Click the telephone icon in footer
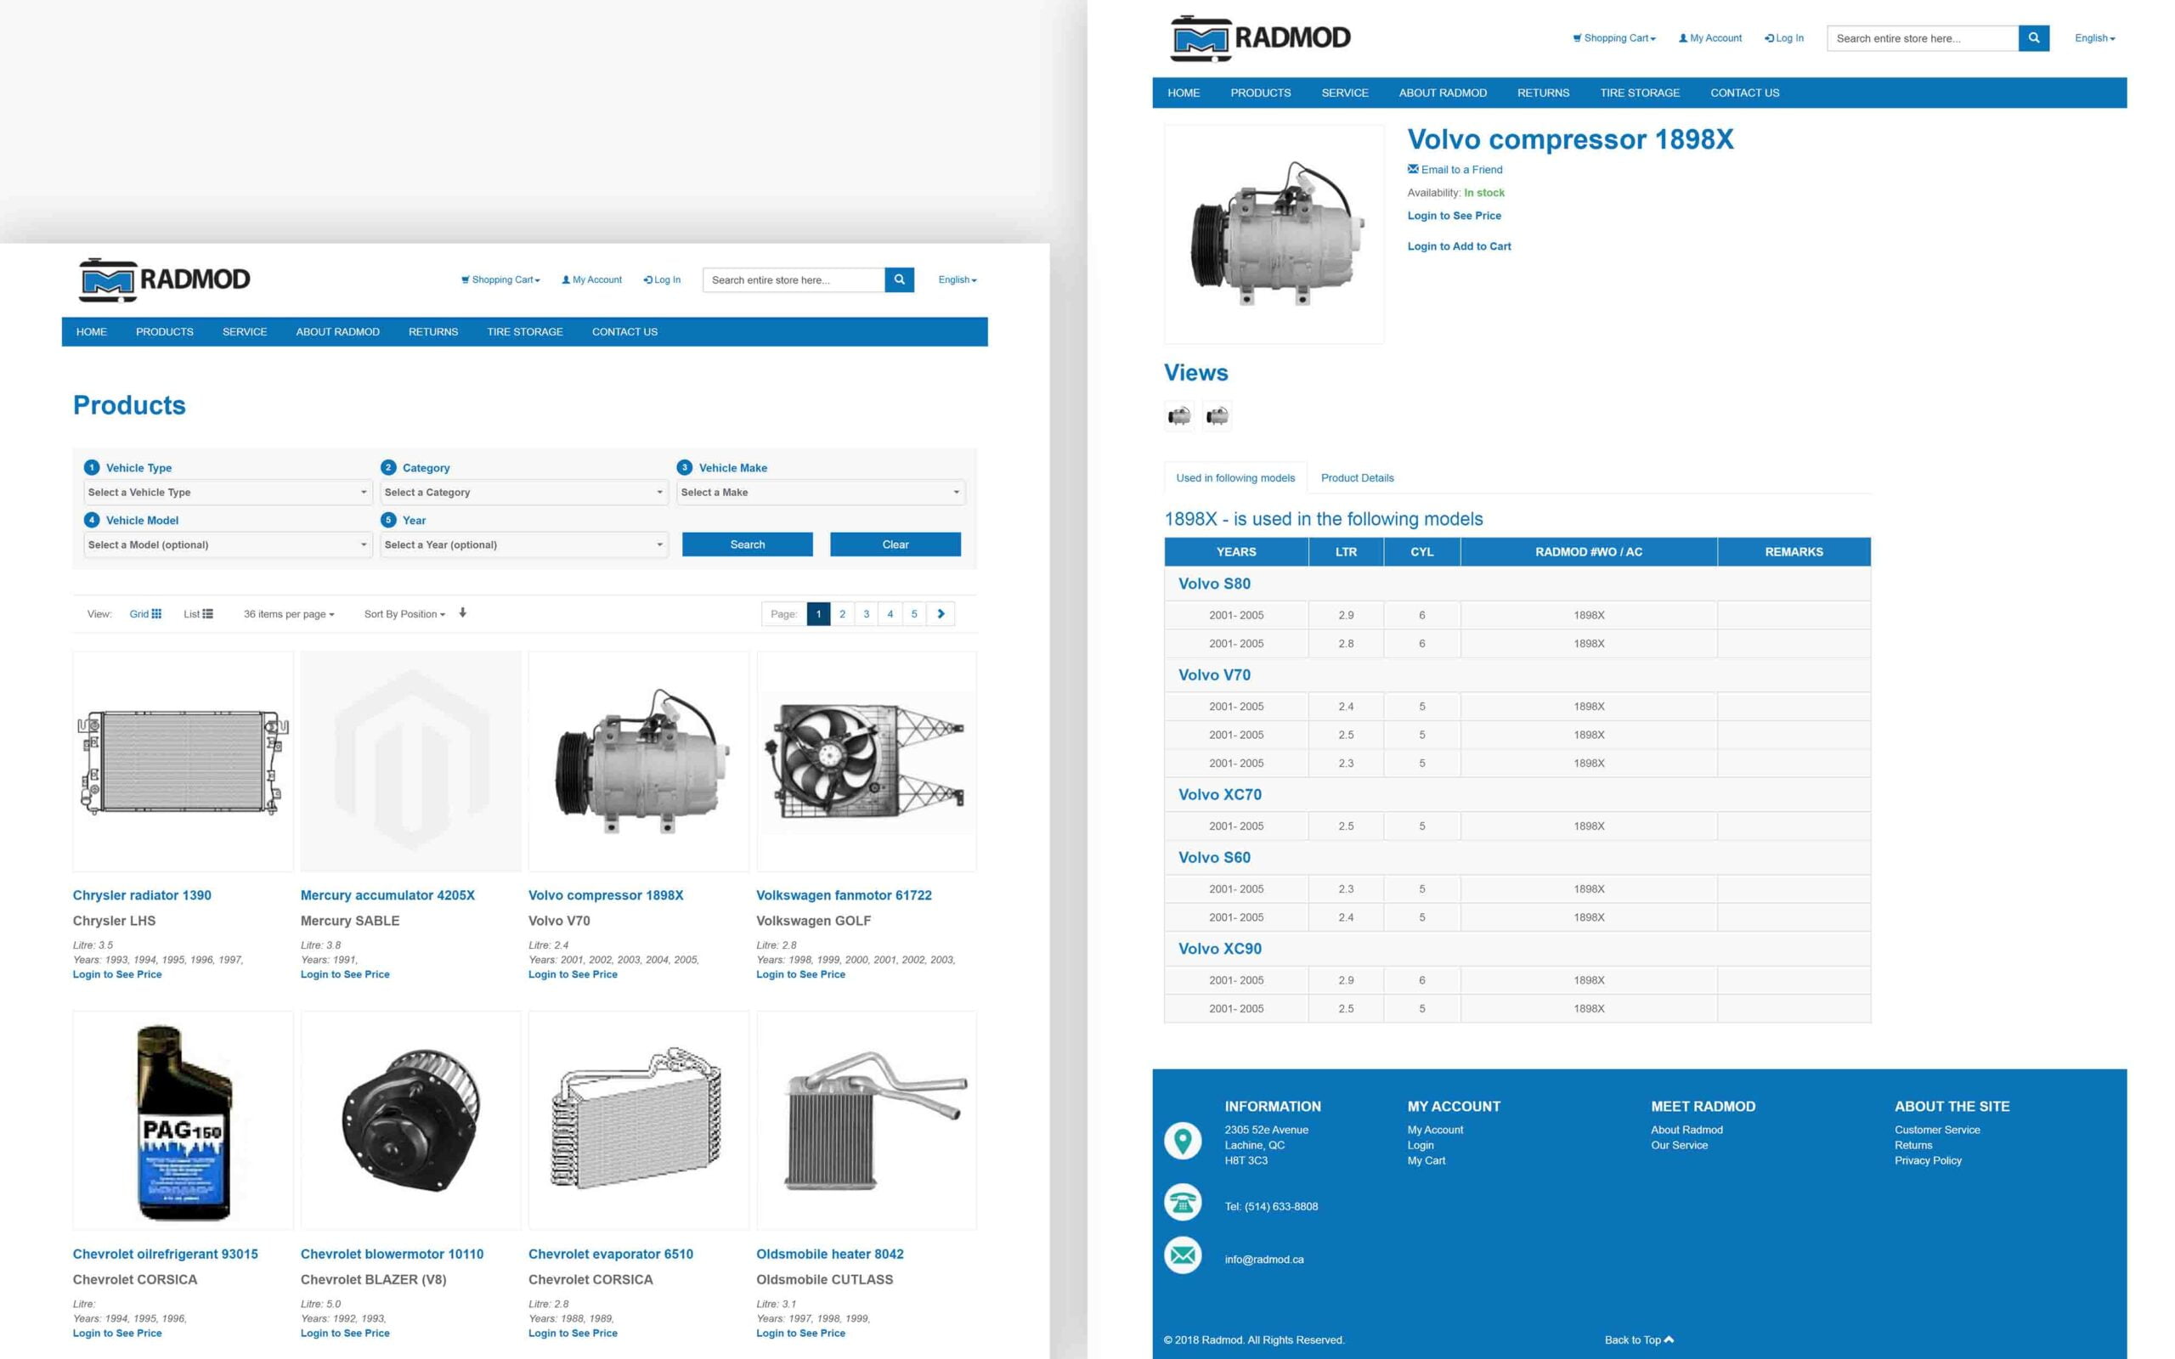The width and height of the screenshot is (2175, 1359). 1183,1202
